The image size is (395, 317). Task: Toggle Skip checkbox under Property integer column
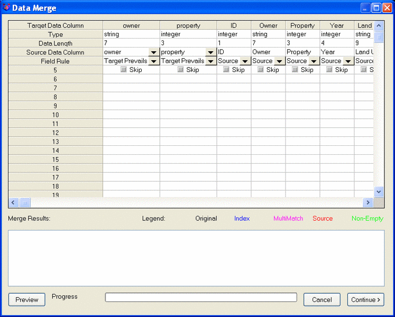tap(295, 70)
